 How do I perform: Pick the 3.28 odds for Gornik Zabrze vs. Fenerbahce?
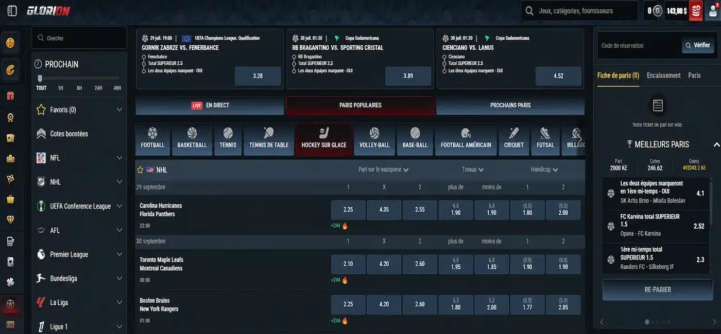(258, 76)
